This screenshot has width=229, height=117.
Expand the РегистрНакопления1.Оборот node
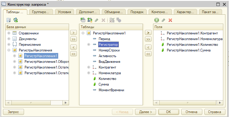click(14, 61)
